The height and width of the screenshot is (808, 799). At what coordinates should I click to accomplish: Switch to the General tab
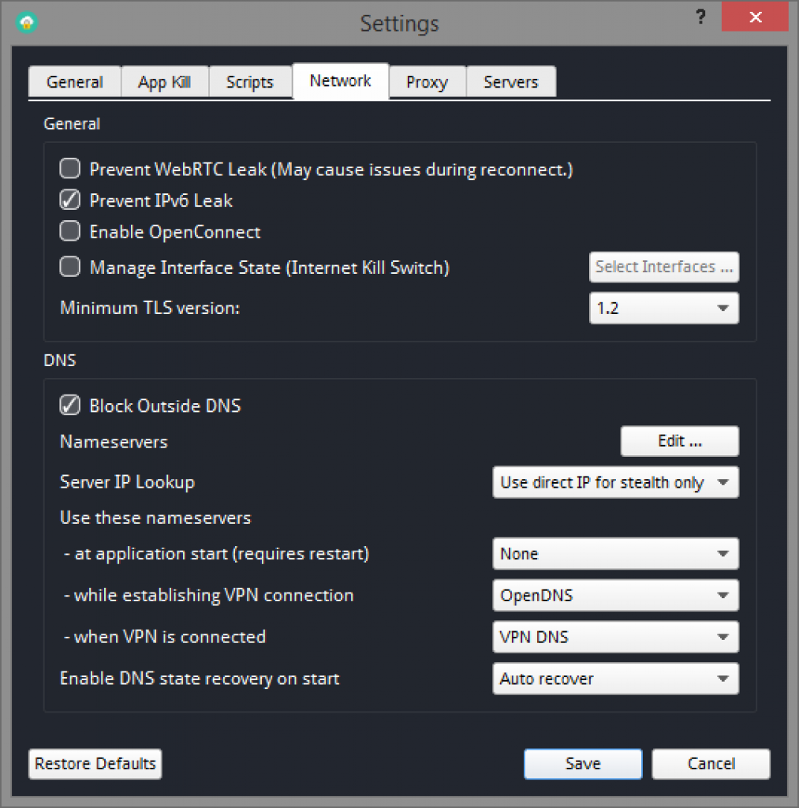pos(75,82)
